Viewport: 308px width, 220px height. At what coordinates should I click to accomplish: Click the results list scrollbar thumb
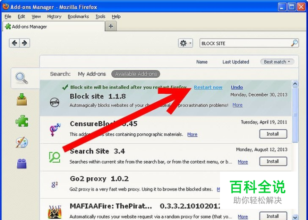pos(295,115)
